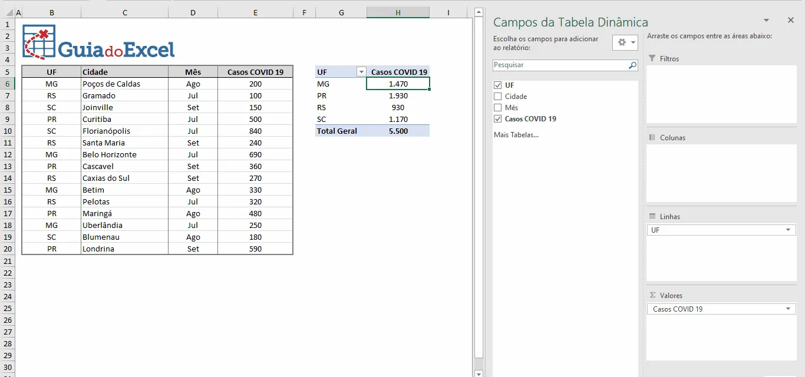The image size is (805, 377).
Task: Select cell containing Londrina
Action: click(x=125, y=249)
